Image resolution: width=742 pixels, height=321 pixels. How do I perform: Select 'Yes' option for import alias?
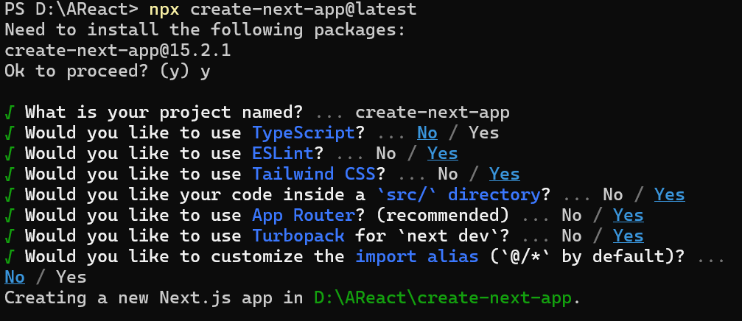[x=71, y=277]
